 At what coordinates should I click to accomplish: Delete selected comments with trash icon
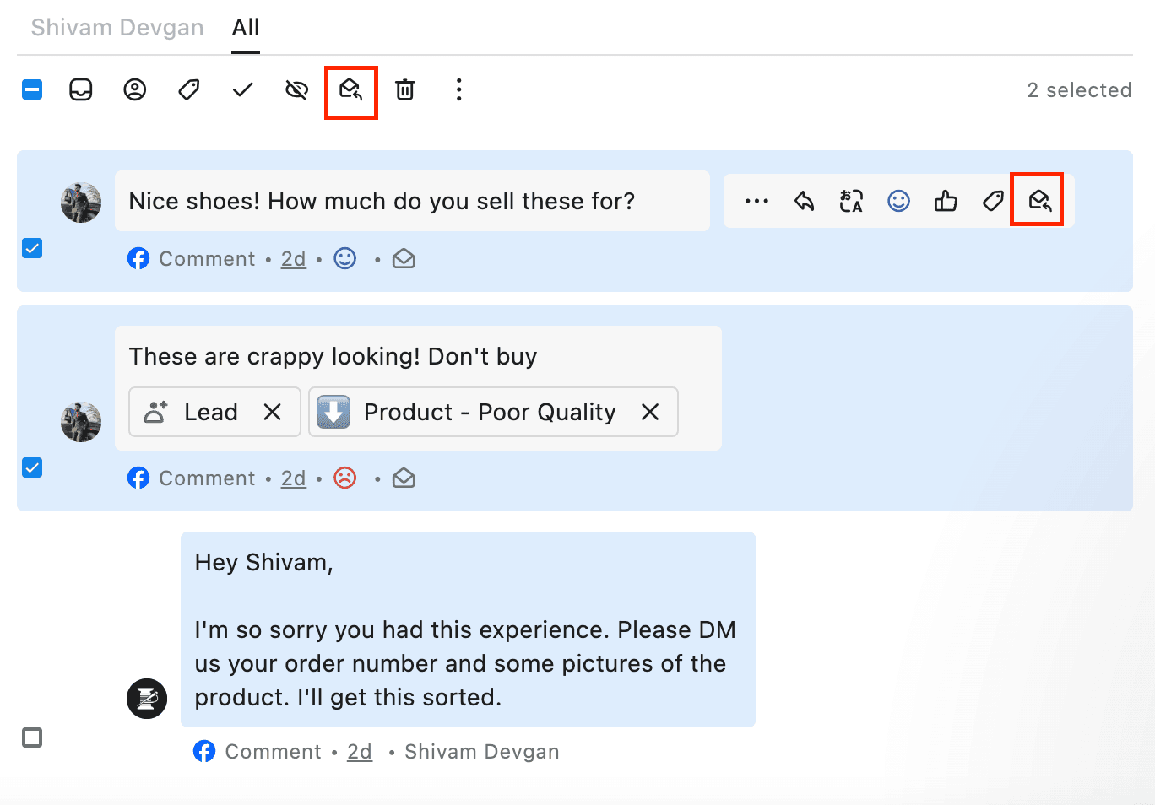point(405,89)
